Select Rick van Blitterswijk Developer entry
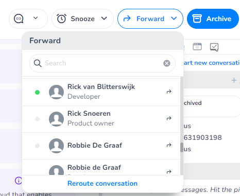240x196 pixels. tap(101, 92)
